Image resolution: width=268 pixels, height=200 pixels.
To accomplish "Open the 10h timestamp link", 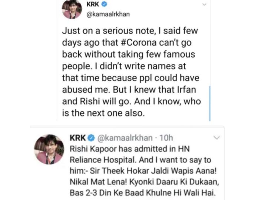I will [x=166, y=138].
